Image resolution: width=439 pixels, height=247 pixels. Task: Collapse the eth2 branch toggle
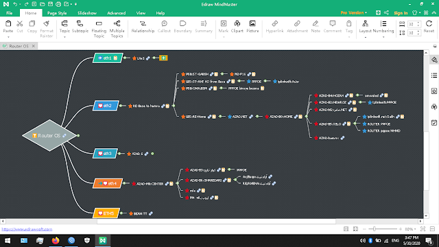[121, 106]
